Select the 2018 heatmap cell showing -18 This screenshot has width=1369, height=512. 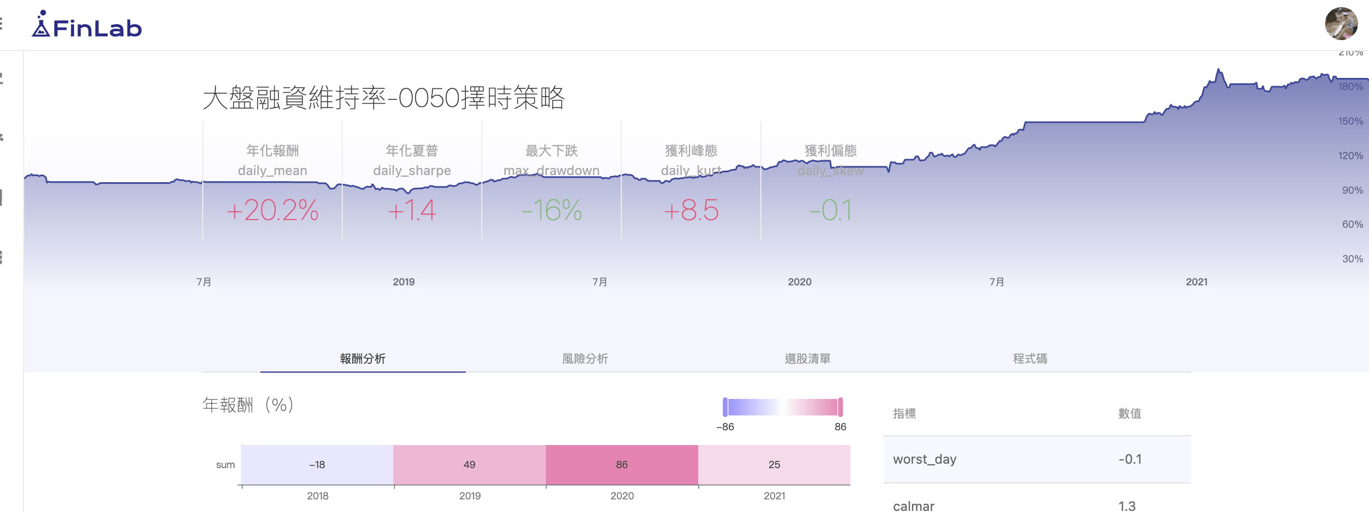coord(317,464)
